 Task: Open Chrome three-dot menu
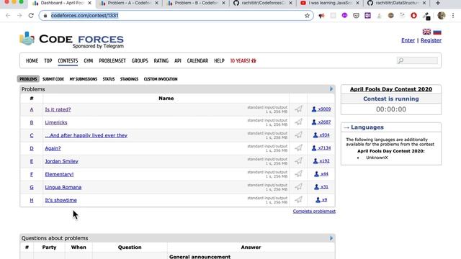point(453,16)
